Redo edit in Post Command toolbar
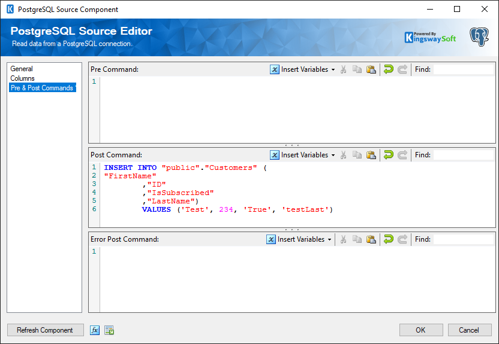 402,155
